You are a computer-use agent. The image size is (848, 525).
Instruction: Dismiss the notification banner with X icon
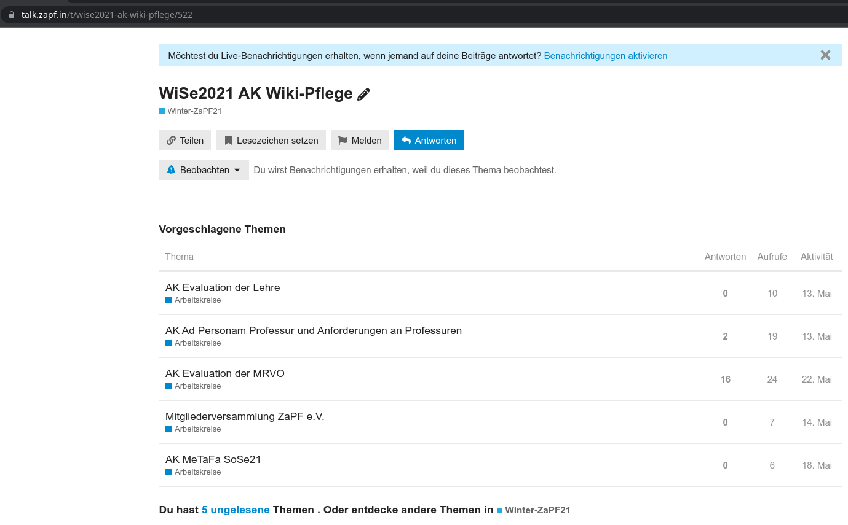pyautogui.click(x=825, y=55)
